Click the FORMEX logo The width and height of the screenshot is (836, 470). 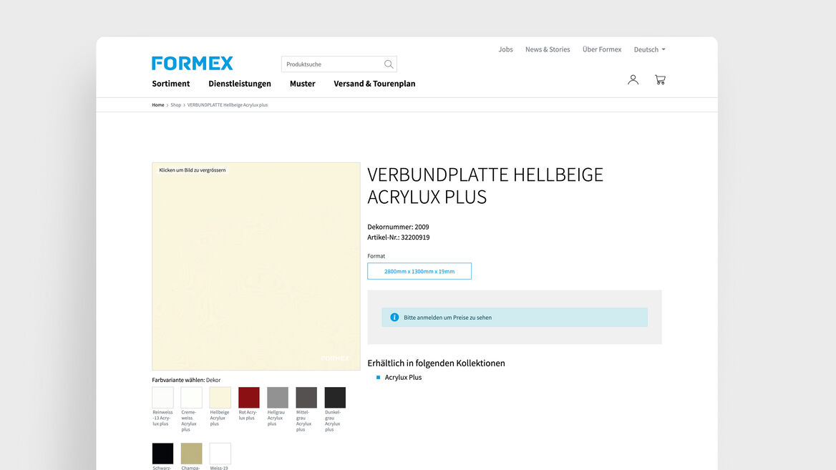[192, 64]
